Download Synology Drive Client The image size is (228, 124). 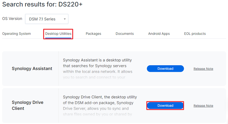tap(165, 106)
